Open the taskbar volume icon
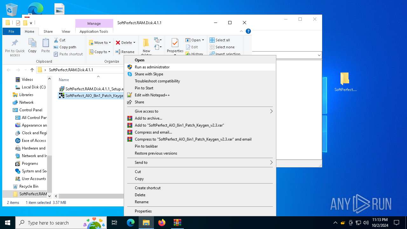The width and height of the screenshot is (407, 229). tap(366, 223)
